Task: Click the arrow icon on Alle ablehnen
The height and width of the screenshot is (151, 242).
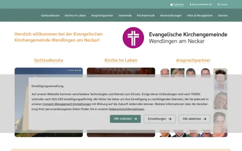Action: coord(205,119)
